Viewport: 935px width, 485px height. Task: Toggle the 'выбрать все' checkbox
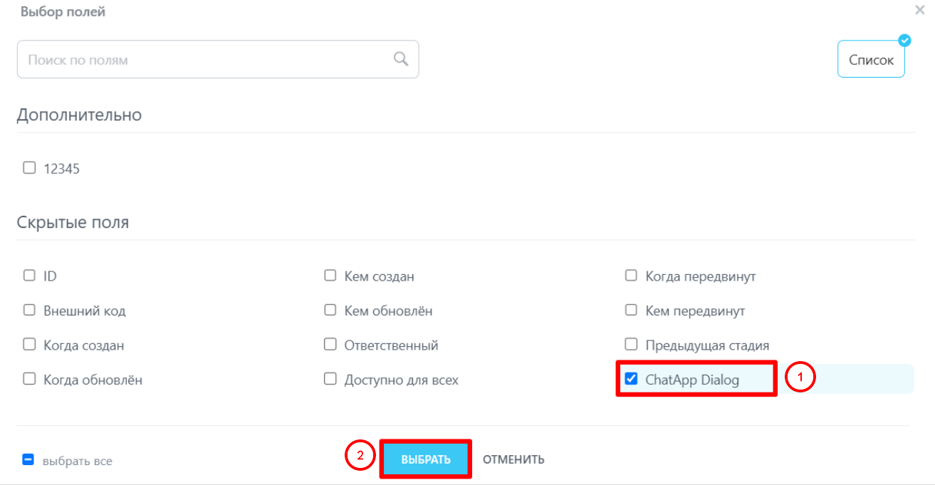click(x=28, y=460)
